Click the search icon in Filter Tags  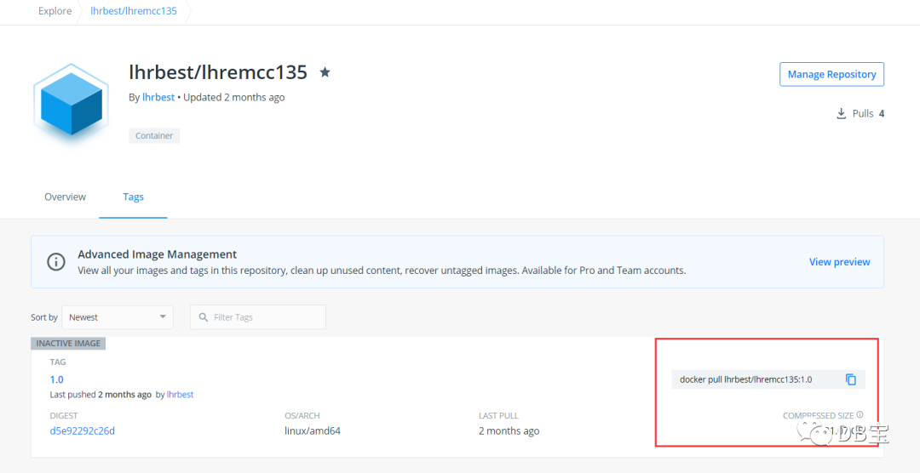coord(203,317)
